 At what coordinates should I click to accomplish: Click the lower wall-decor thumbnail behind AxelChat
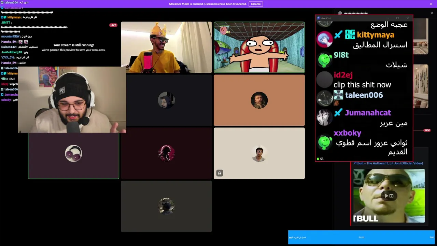(421, 86)
